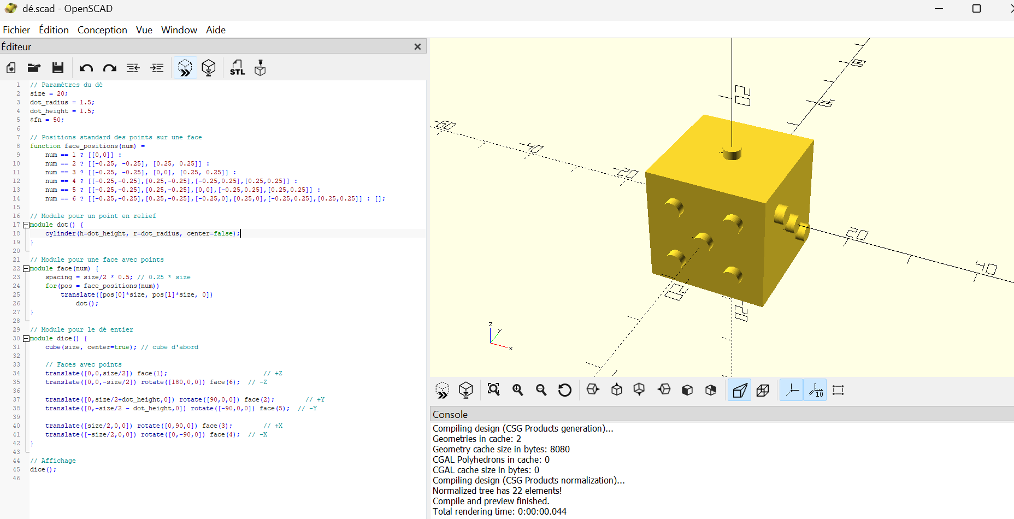Click the Open file folder icon

pyautogui.click(x=34, y=68)
